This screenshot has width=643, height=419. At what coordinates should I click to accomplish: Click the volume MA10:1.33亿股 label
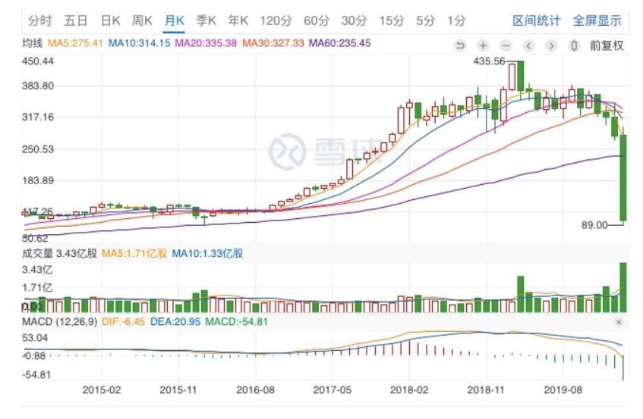(207, 253)
